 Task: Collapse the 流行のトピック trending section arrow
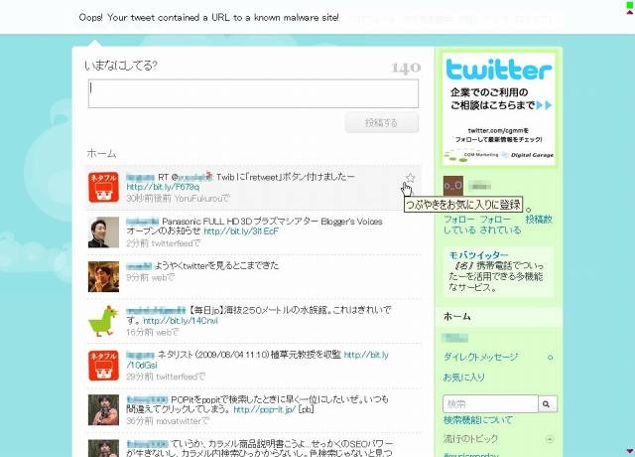[550, 439]
